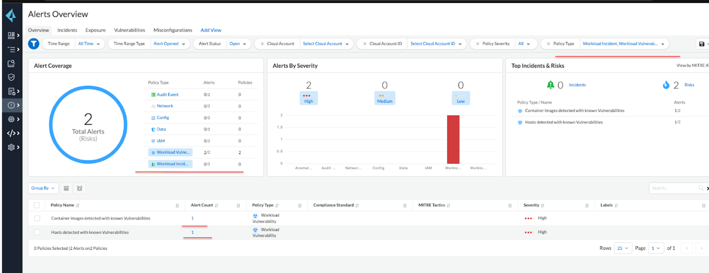The image size is (709, 273).
Task: Open the compliance reports sidebar icon
Action: (x=12, y=91)
